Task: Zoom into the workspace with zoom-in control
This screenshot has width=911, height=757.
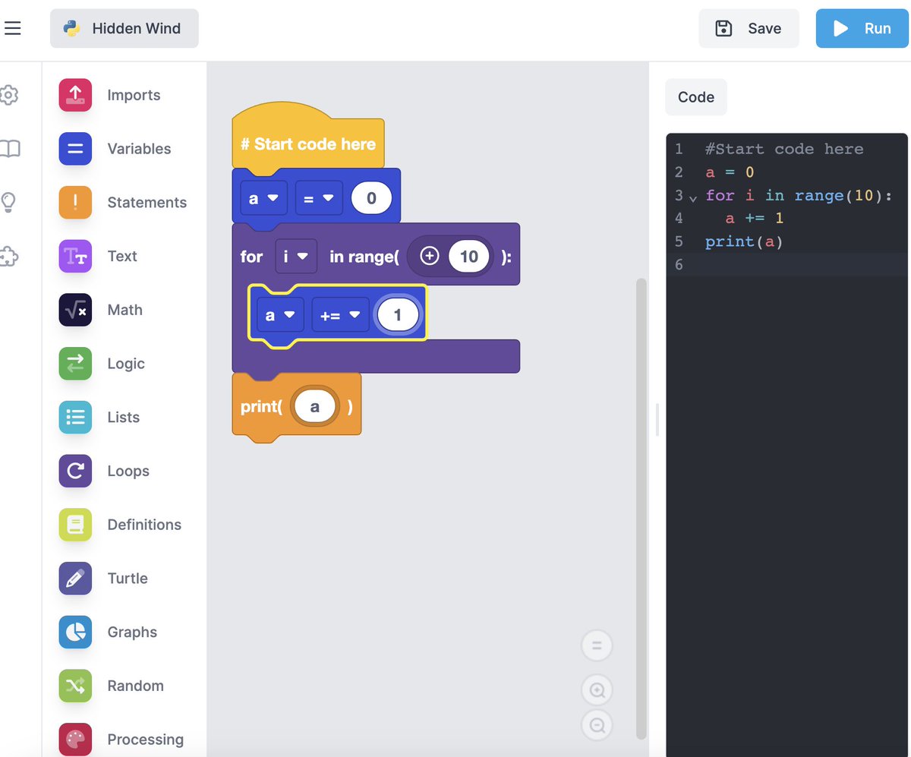Action: point(597,689)
